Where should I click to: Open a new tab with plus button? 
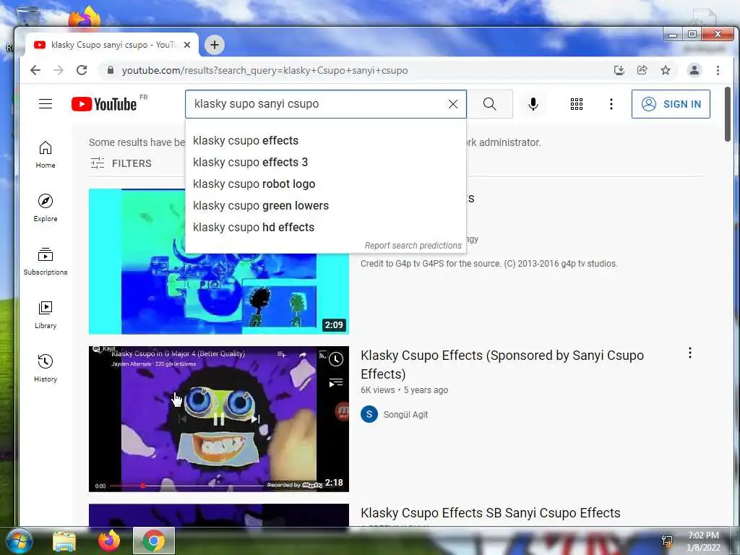[214, 45]
